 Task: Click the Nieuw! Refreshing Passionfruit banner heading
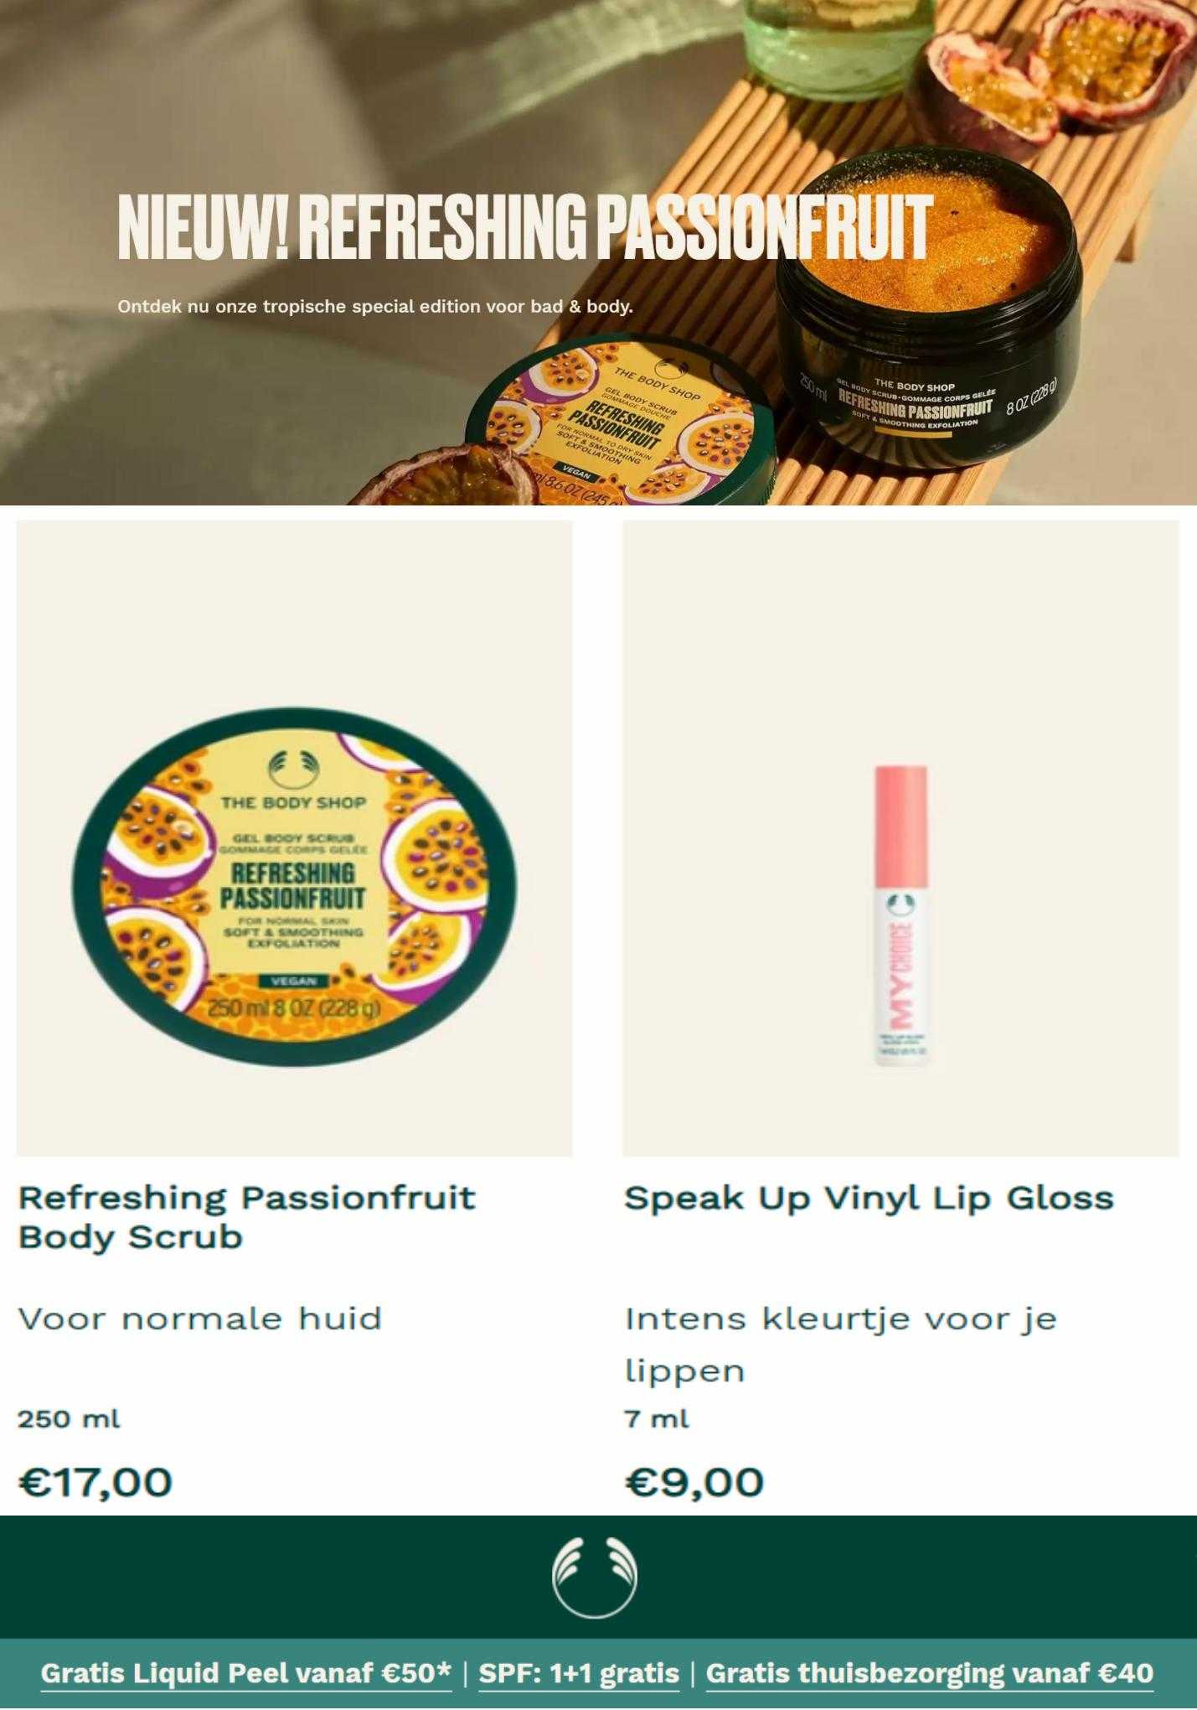tap(524, 227)
